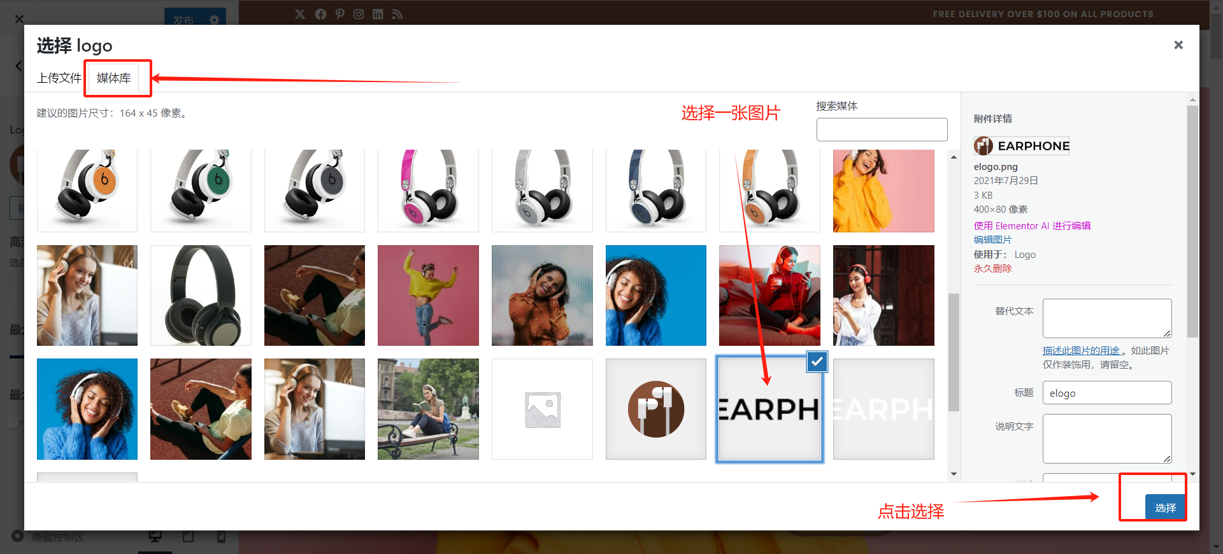Click the EARPHONE logo preview in attachment details

(1022, 146)
